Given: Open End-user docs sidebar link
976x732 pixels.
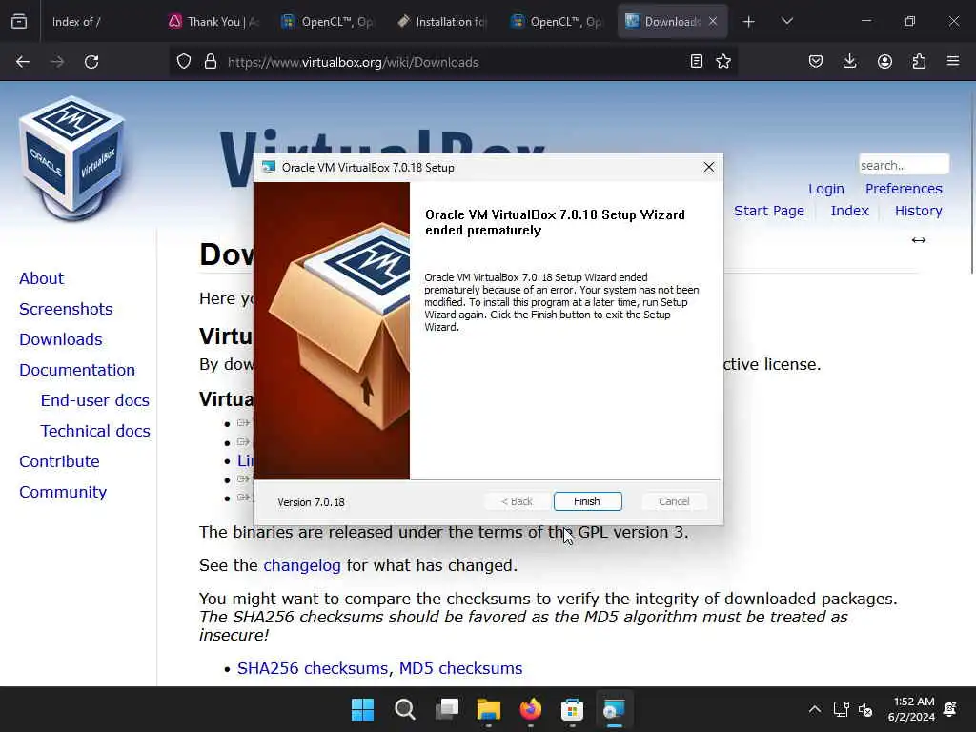Looking at the screenshot, I should click(94, 401).
